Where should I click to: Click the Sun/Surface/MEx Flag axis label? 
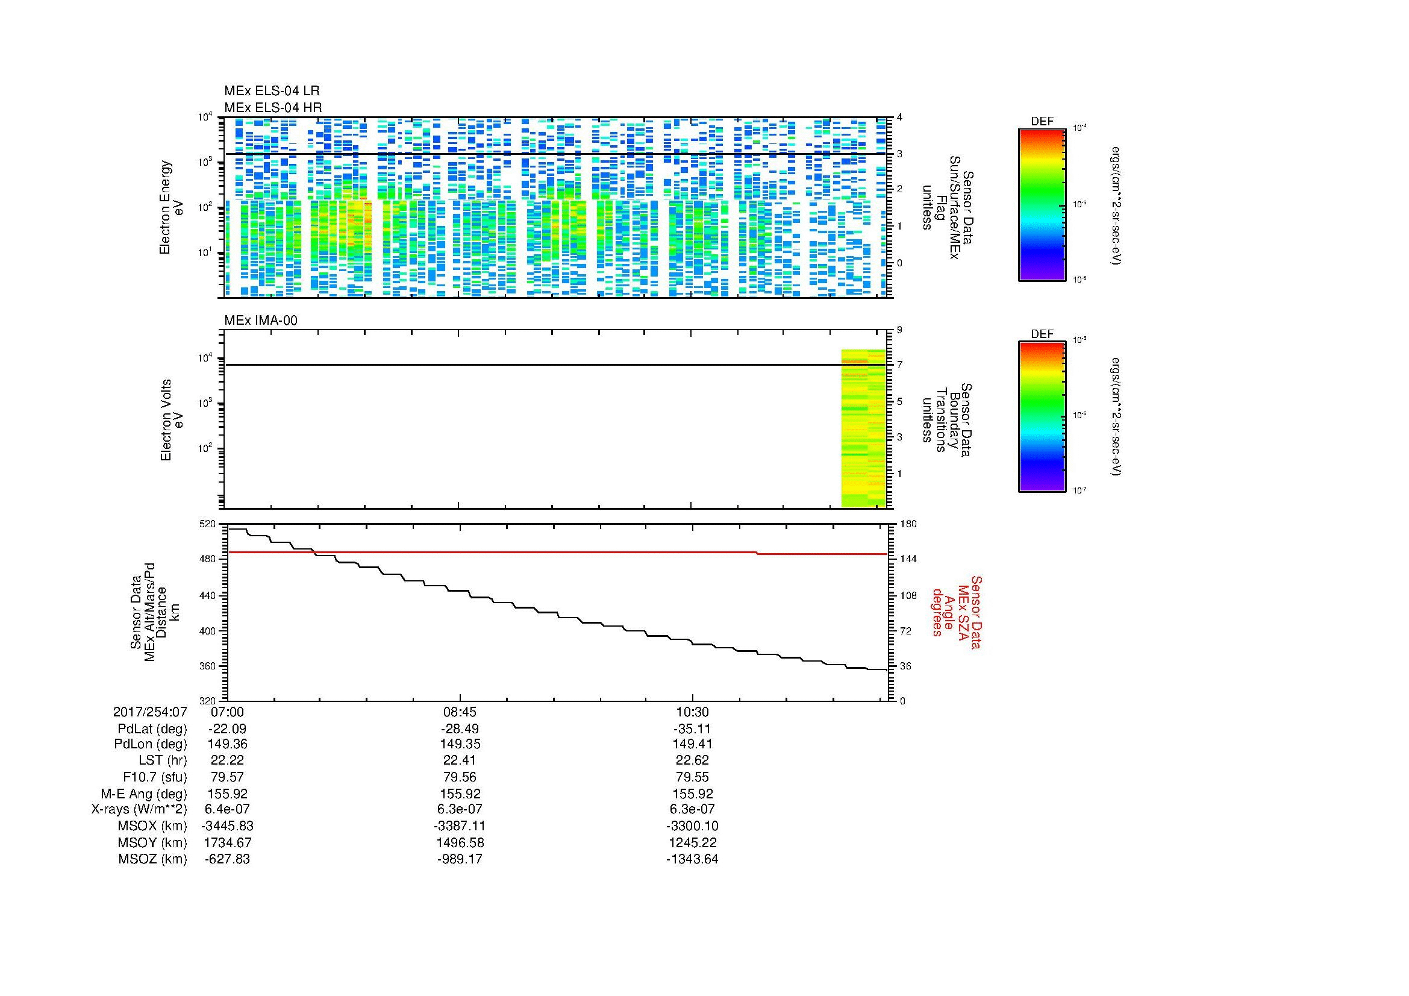[x=948, y=207]
